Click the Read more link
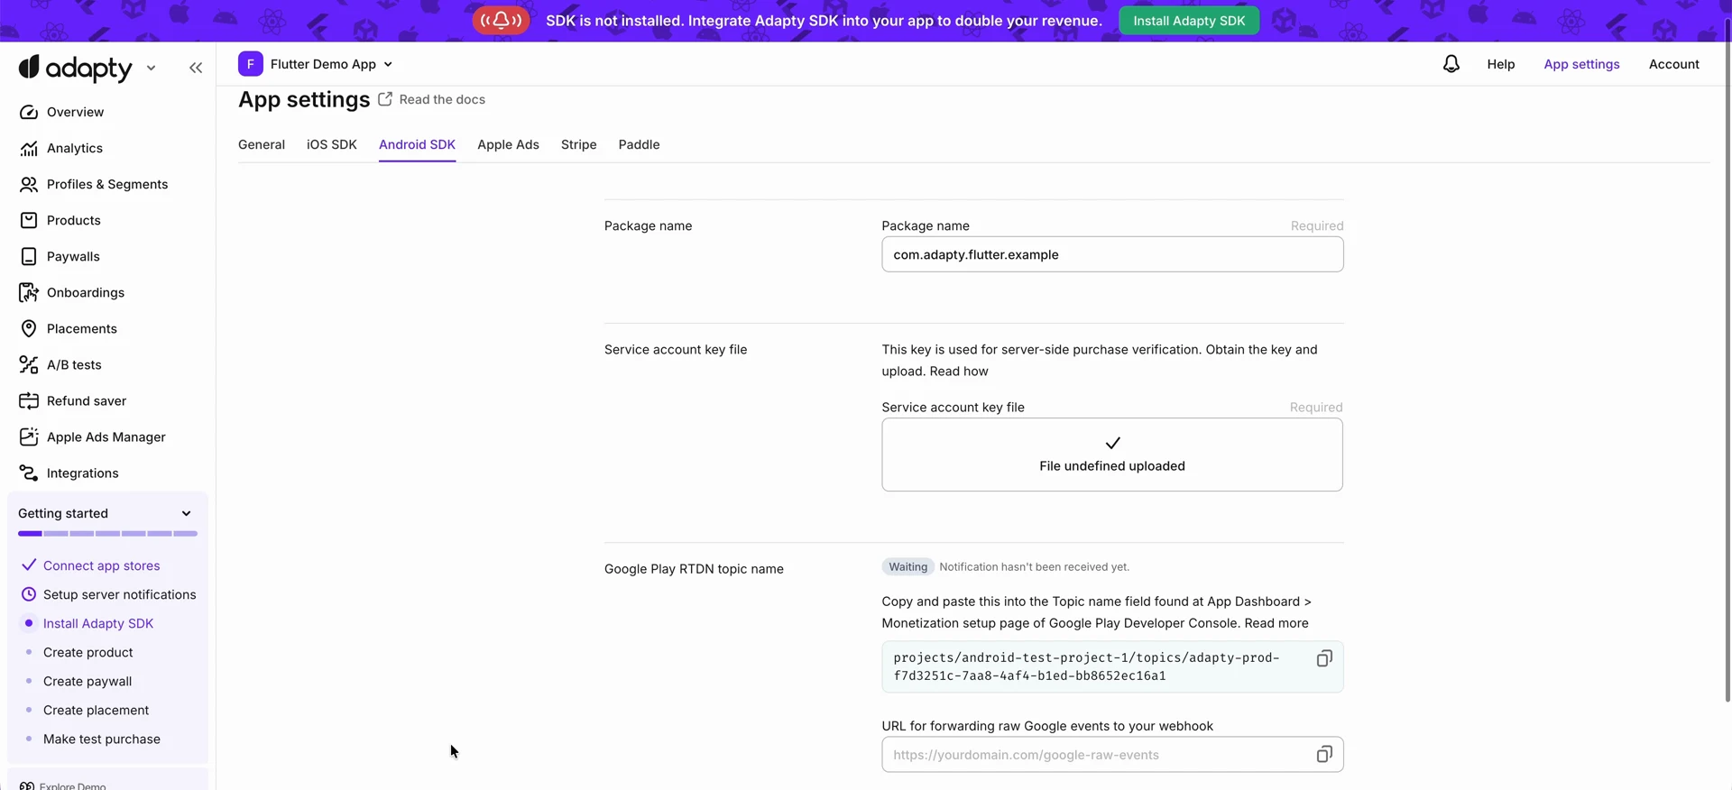Viewport: 1732px width, 790px height. (1276, 623)
